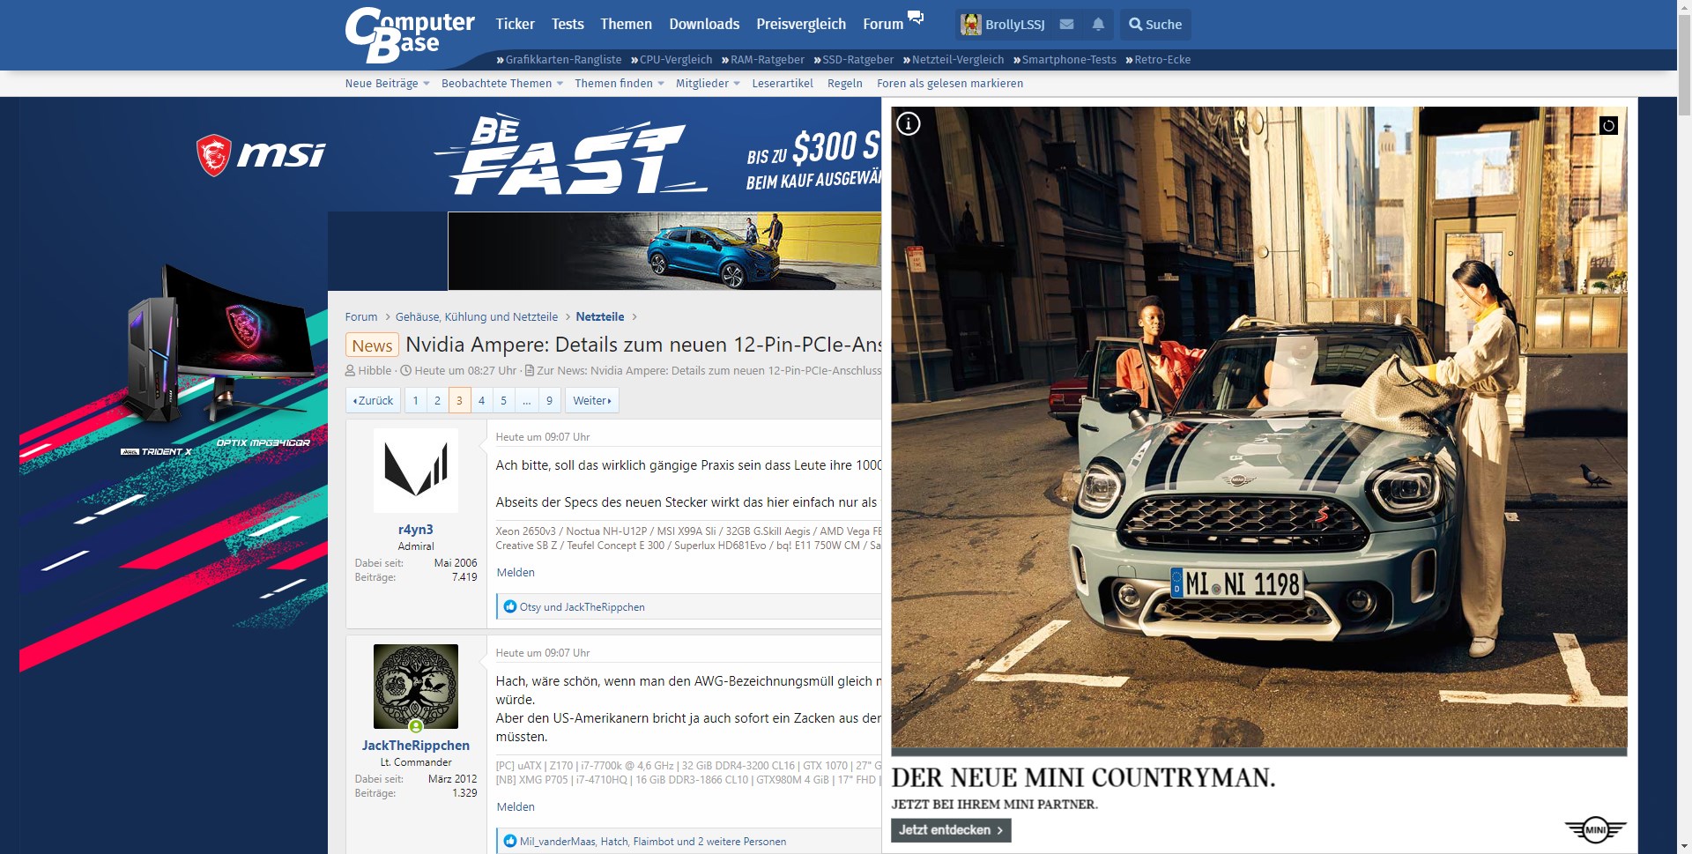1692x854 pixels.
Task: Click the reload icon on MINI ad
Action: click(1608, 125)
